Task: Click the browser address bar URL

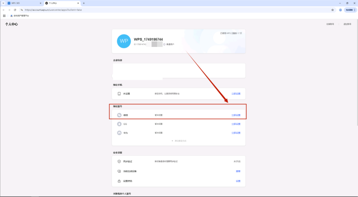Action: tap(53, 10)
